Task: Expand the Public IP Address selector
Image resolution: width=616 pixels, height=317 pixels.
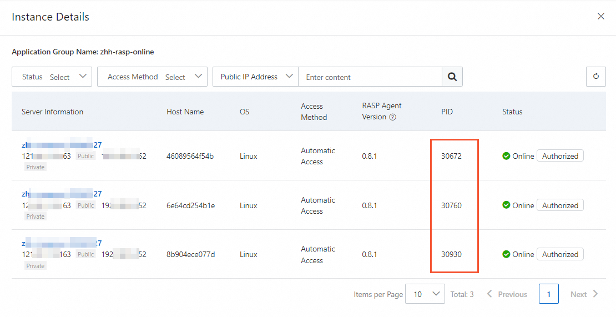Action: tap(255, 77)
